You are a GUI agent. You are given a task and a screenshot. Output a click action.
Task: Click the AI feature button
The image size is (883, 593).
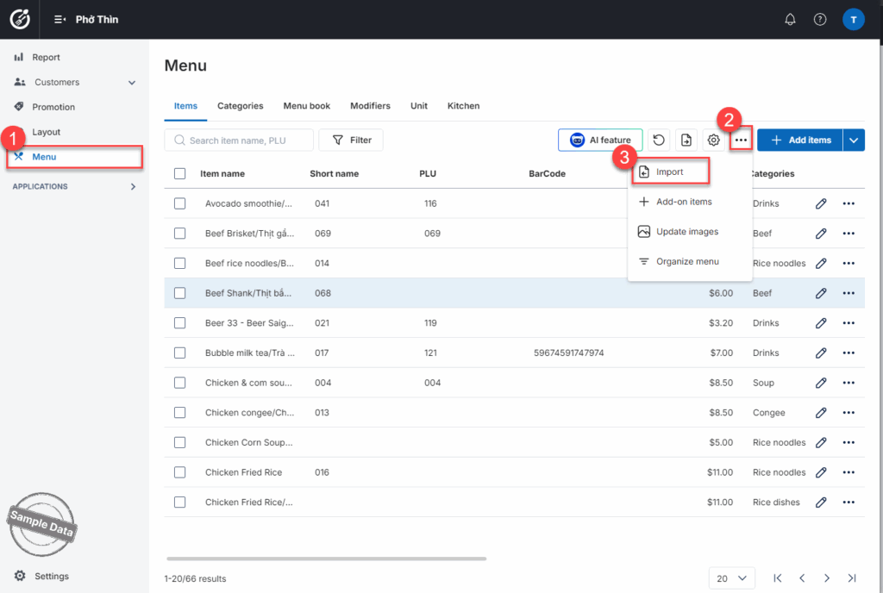coord(600,140)
